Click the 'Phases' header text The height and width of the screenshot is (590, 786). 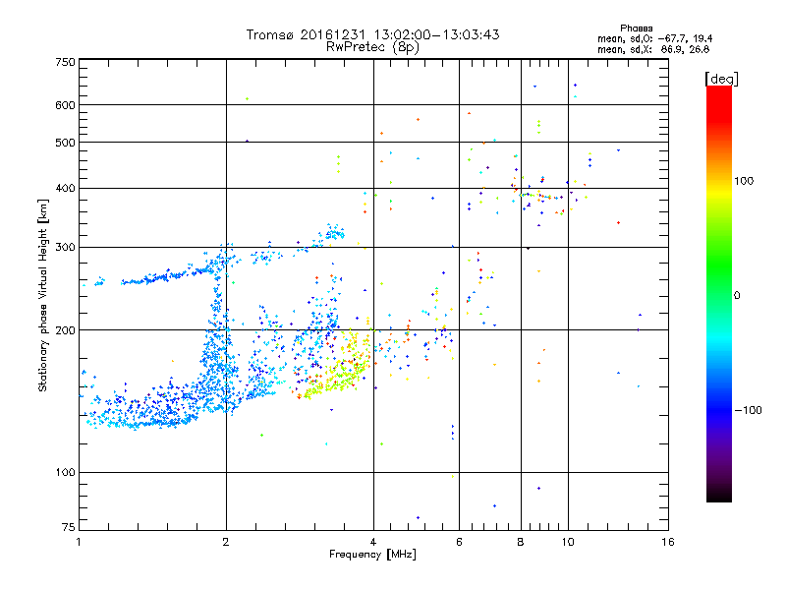tap(636, 29)
